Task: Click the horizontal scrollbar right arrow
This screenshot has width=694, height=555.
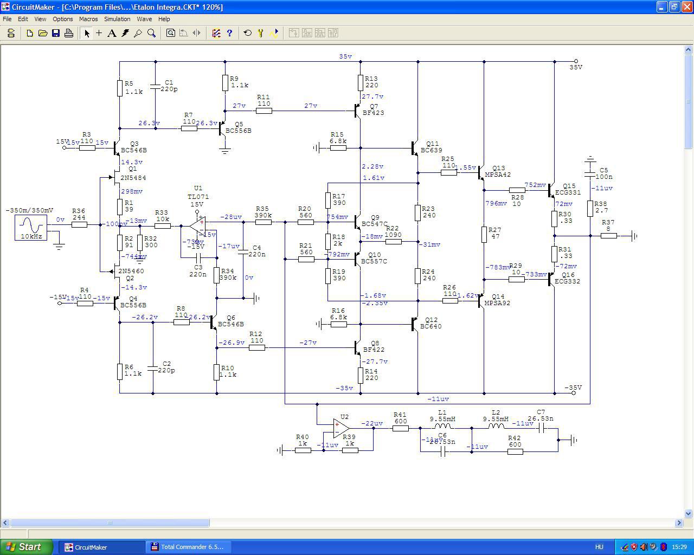Action: pos(679,523)
